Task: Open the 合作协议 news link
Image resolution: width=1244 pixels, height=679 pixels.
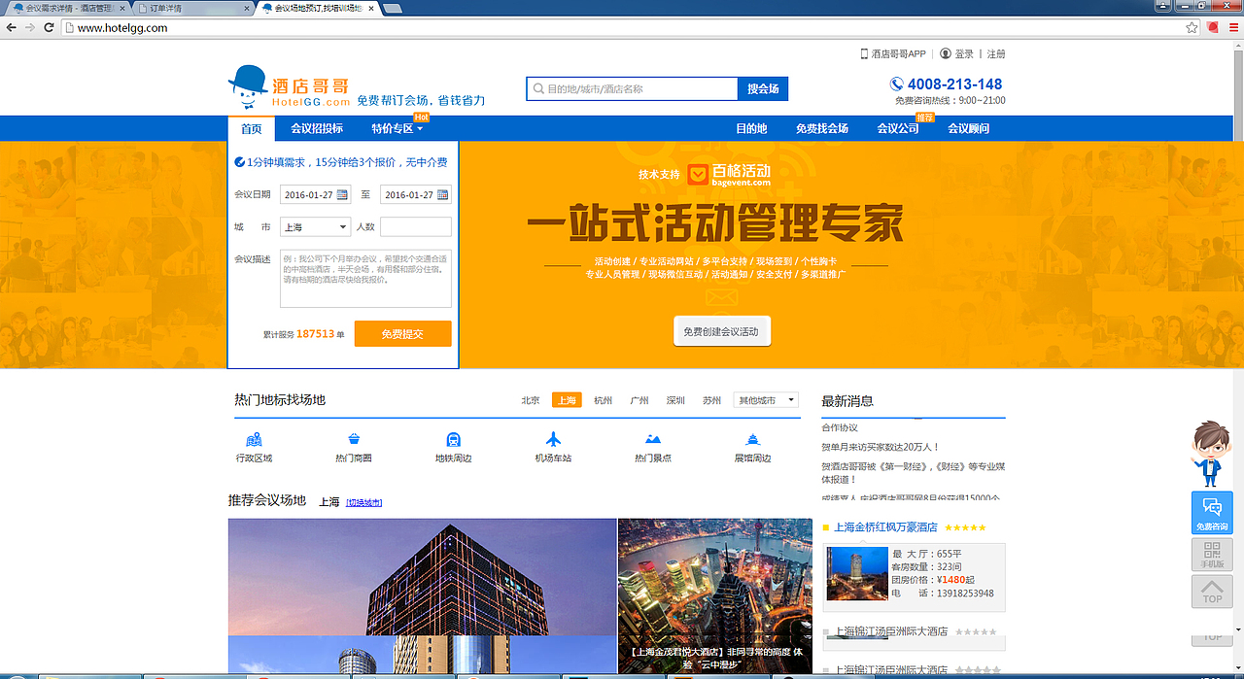Action: pyautogui.click(x=840, y=427)
